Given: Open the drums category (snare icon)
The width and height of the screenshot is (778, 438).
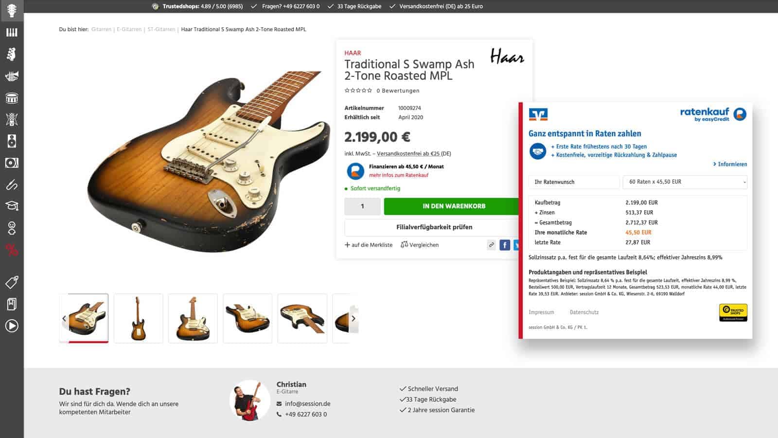Looking at the screenshot, I should (x=12, y=98).
